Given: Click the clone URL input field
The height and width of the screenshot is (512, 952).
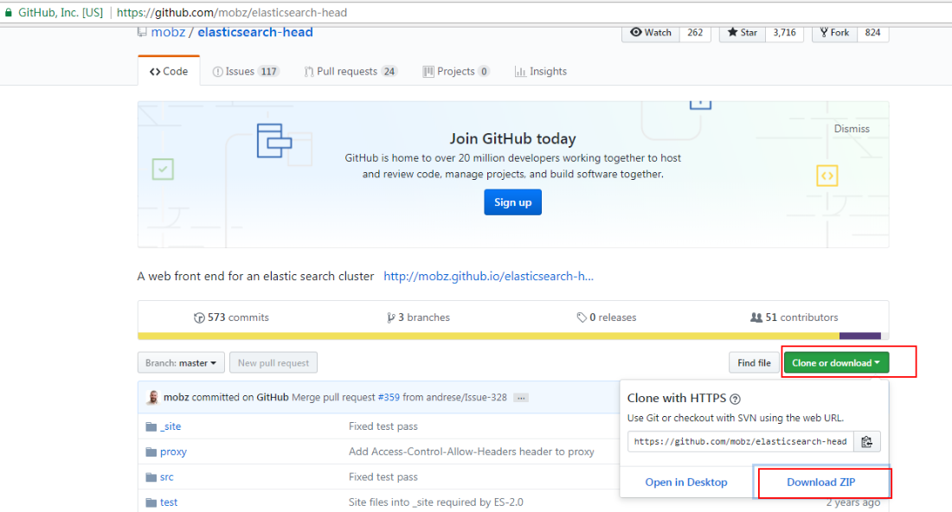Looking at the screenshot, I should (741, 442).
